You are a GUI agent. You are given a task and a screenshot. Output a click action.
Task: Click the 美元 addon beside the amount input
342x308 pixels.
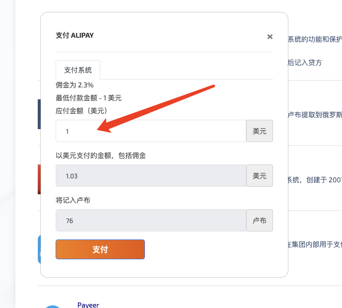[x=260, y=131]
